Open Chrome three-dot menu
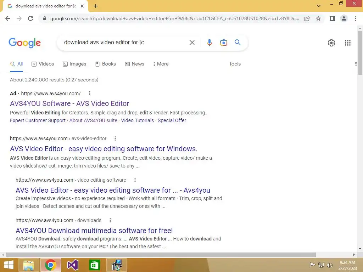Viewport: 363px width, 272px height. coord(355,18)
